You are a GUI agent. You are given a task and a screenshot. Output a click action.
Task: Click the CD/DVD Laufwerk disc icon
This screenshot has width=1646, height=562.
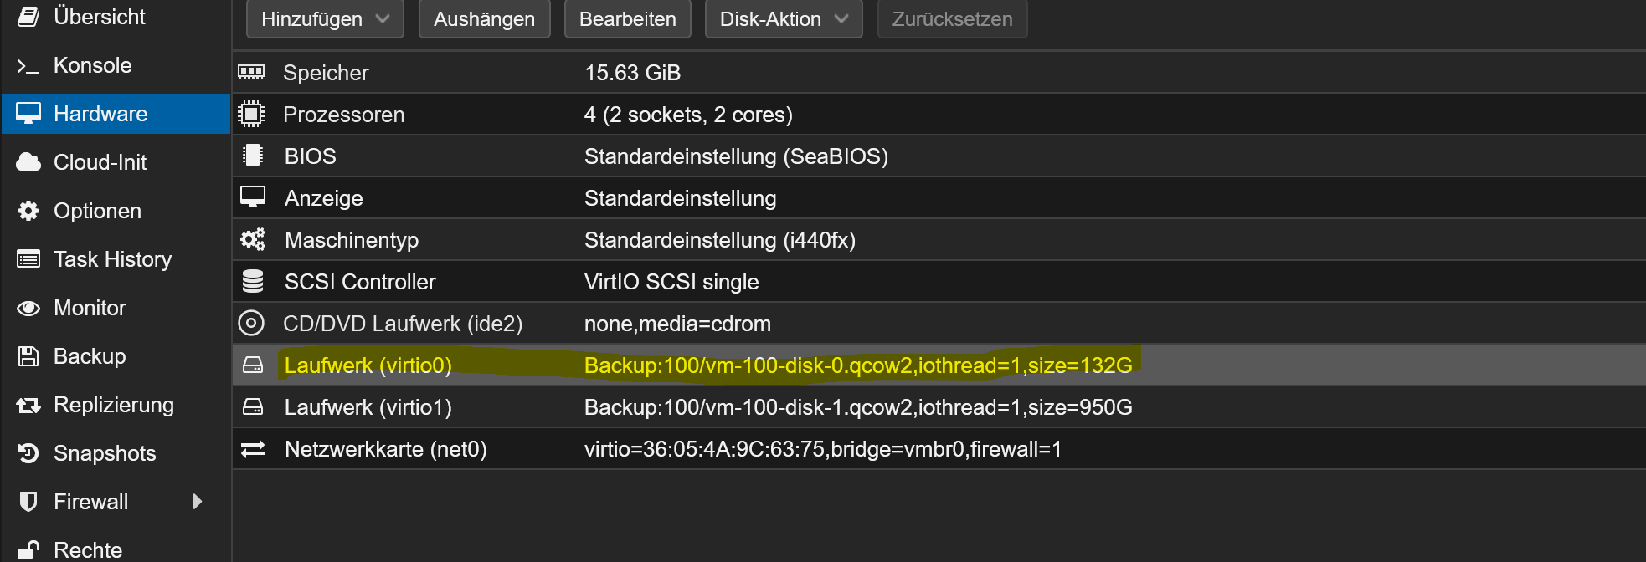click(x=251, y=323)
